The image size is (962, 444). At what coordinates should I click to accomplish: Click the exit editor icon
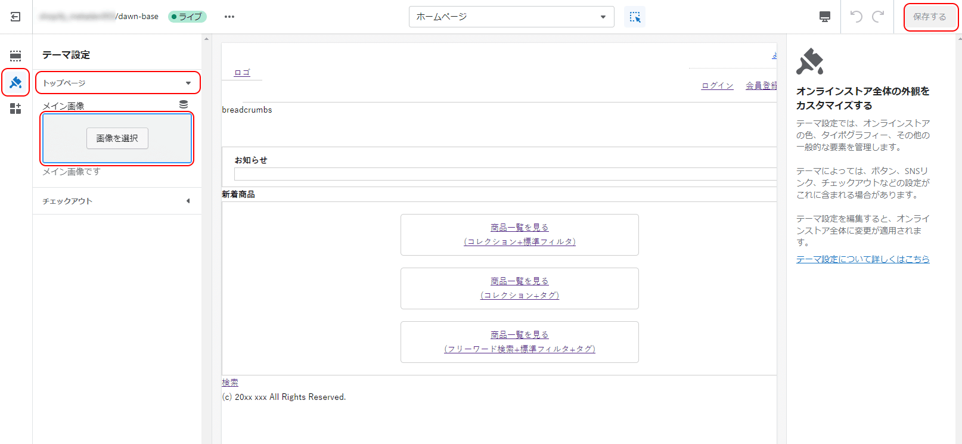coord(15,17)
